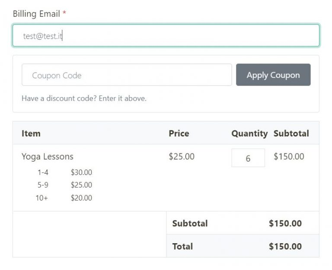The image size is (332, 270).
Task: Click the Quantity column header
Action: click(249, 133)
